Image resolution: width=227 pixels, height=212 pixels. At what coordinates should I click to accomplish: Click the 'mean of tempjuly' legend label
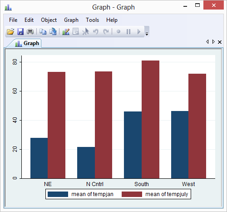click(x=167, y=194)
